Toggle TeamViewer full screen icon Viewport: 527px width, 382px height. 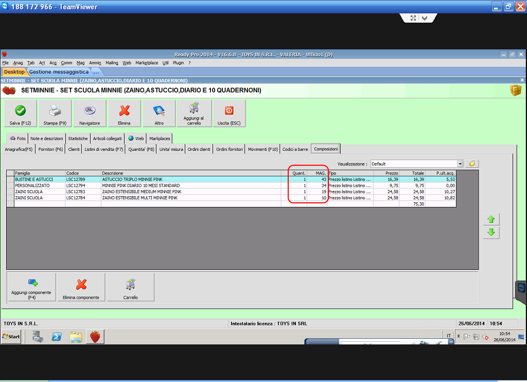[413, 18]
